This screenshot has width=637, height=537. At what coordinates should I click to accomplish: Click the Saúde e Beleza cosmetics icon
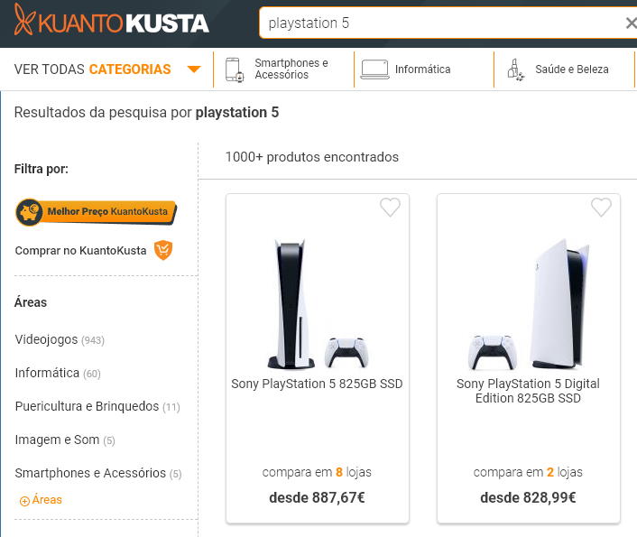coord(515,69)
